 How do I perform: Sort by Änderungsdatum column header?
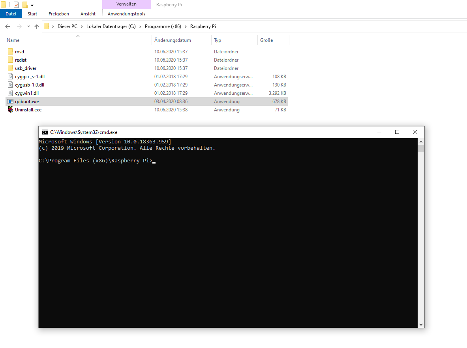tap(182, 40)
